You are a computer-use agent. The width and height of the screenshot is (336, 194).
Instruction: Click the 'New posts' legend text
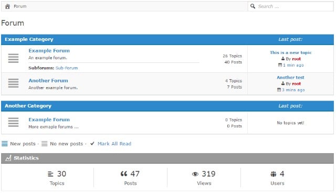[x=23, y=144]
